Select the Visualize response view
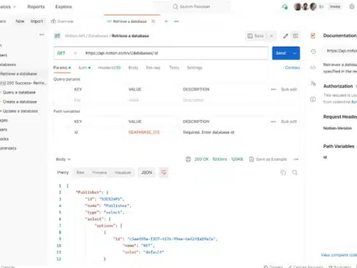Viewport: 357px width, 268px height. click(122, 172)
